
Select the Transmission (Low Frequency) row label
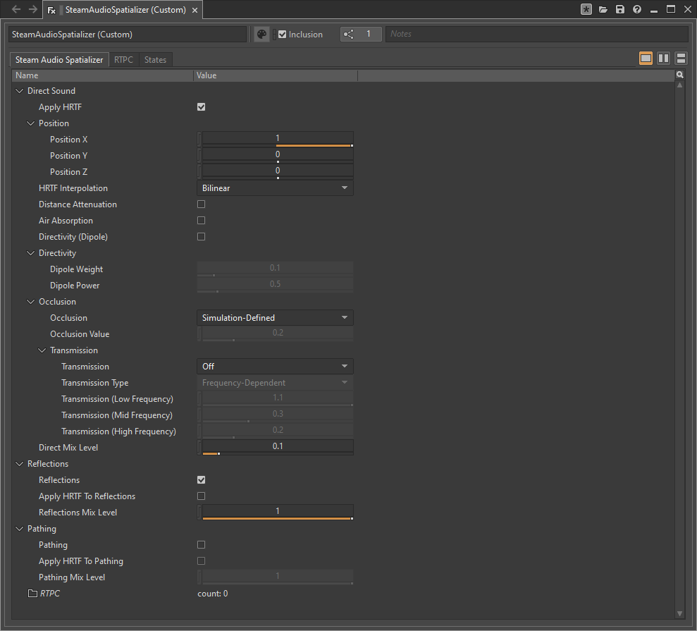pyautogui.click(x=118, y=399)
